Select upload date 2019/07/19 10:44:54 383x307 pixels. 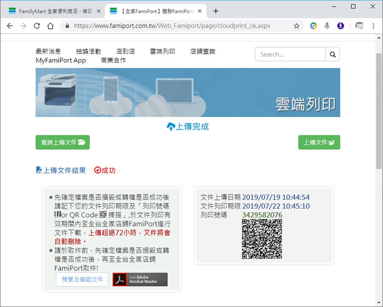click(276, 197)
